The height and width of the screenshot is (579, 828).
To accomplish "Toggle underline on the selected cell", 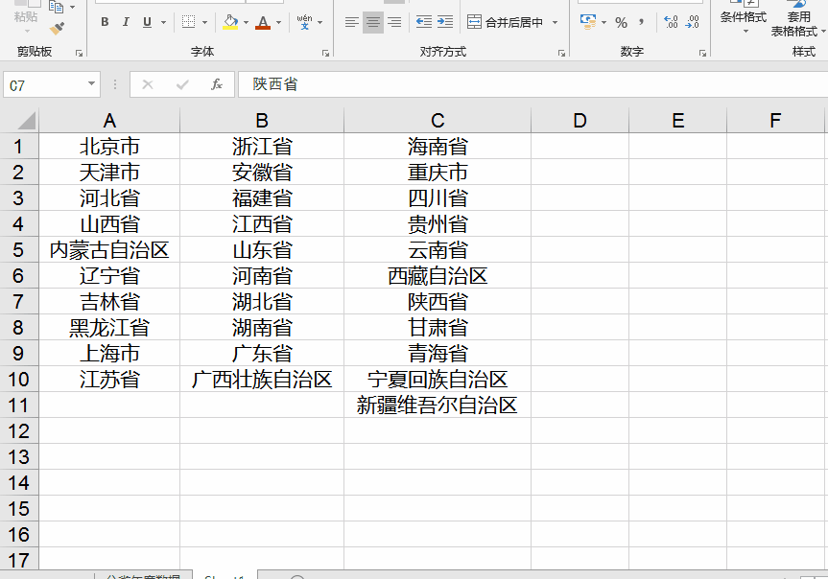I will point(147,22).
